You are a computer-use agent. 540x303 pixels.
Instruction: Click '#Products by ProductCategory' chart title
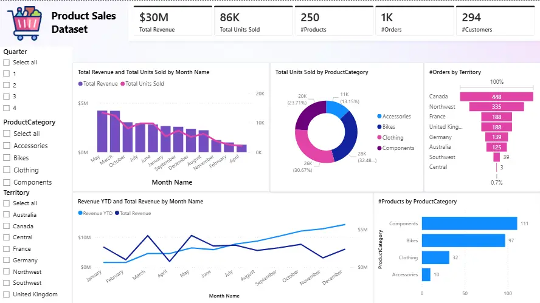[x=417, y=202]
